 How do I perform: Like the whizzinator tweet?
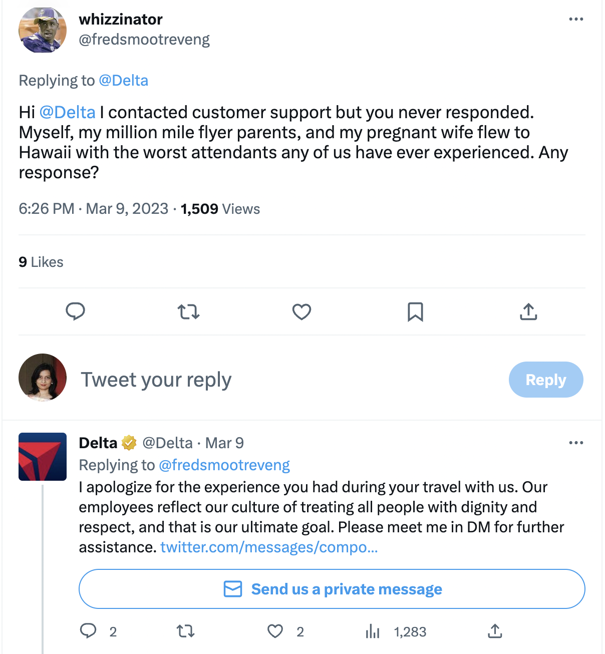coord(301,312)
